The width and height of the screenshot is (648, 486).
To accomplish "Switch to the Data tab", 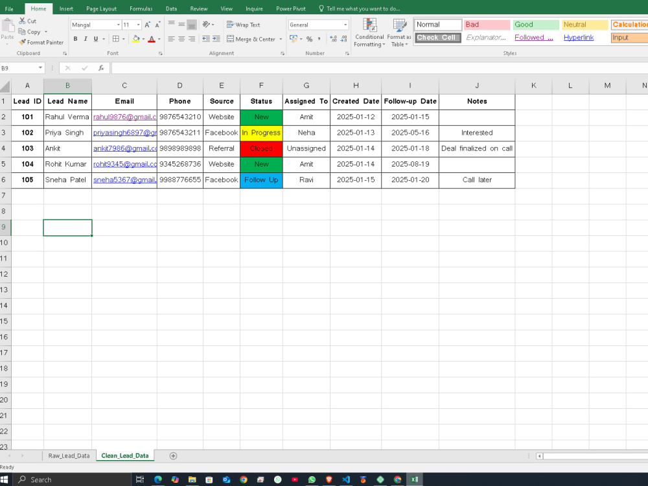I will [x=171, y=8].
